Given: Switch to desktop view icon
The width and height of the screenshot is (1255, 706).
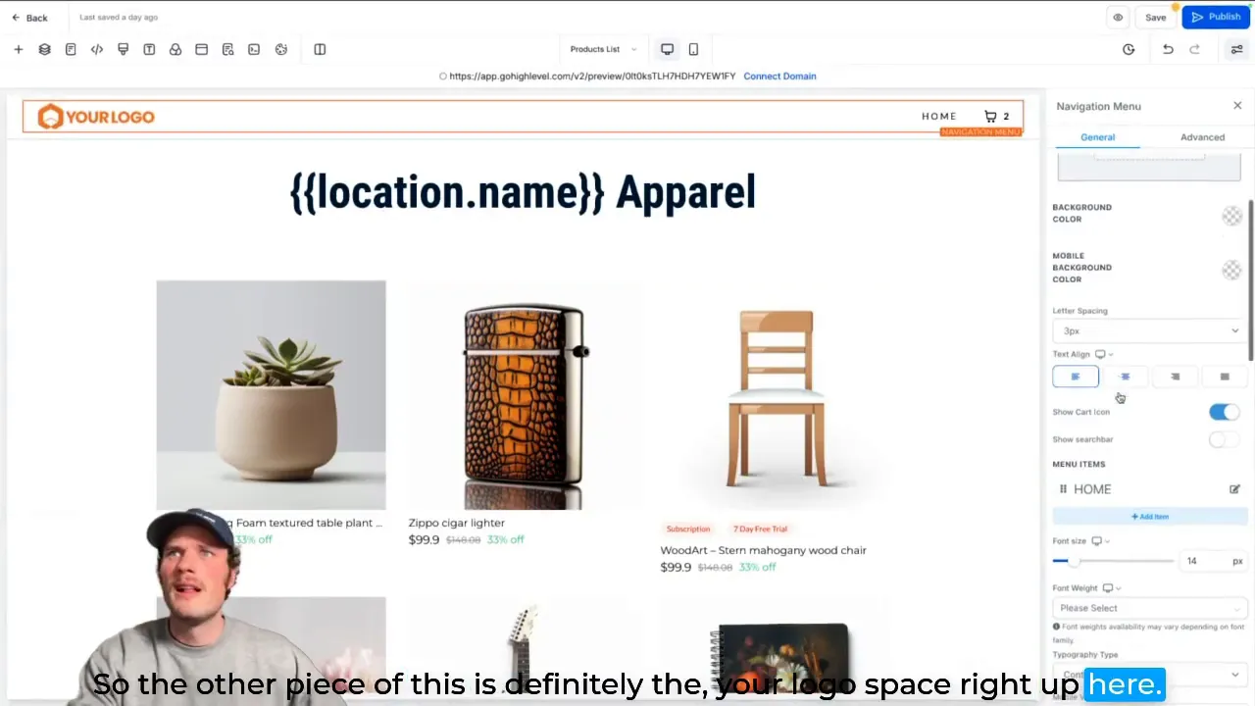Looking at the screenshot, I should [667, 49].
